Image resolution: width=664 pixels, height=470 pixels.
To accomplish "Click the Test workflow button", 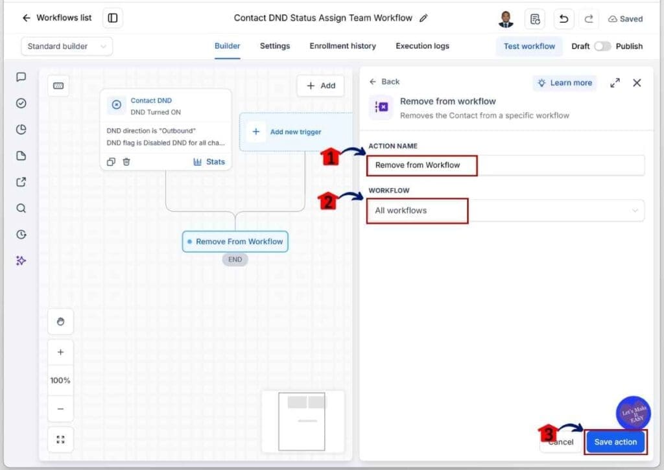I will tap(529, 46).
